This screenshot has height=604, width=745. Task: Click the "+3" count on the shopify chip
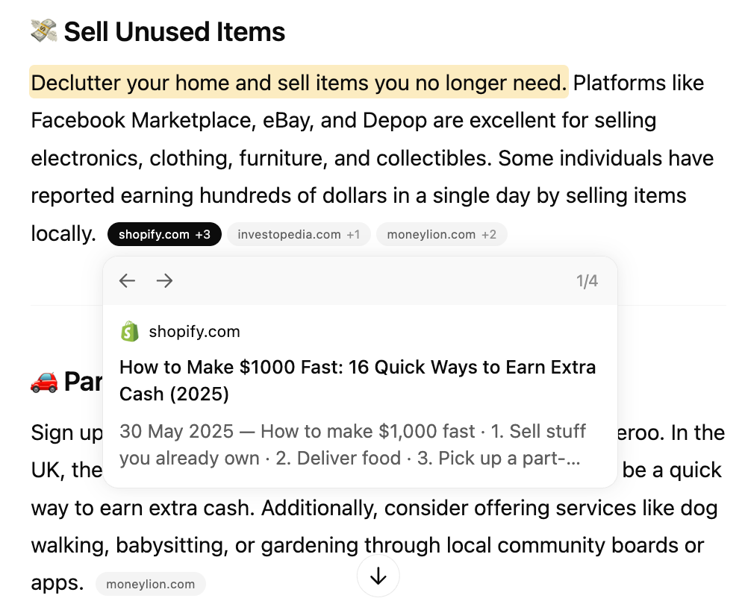(203, 234)
